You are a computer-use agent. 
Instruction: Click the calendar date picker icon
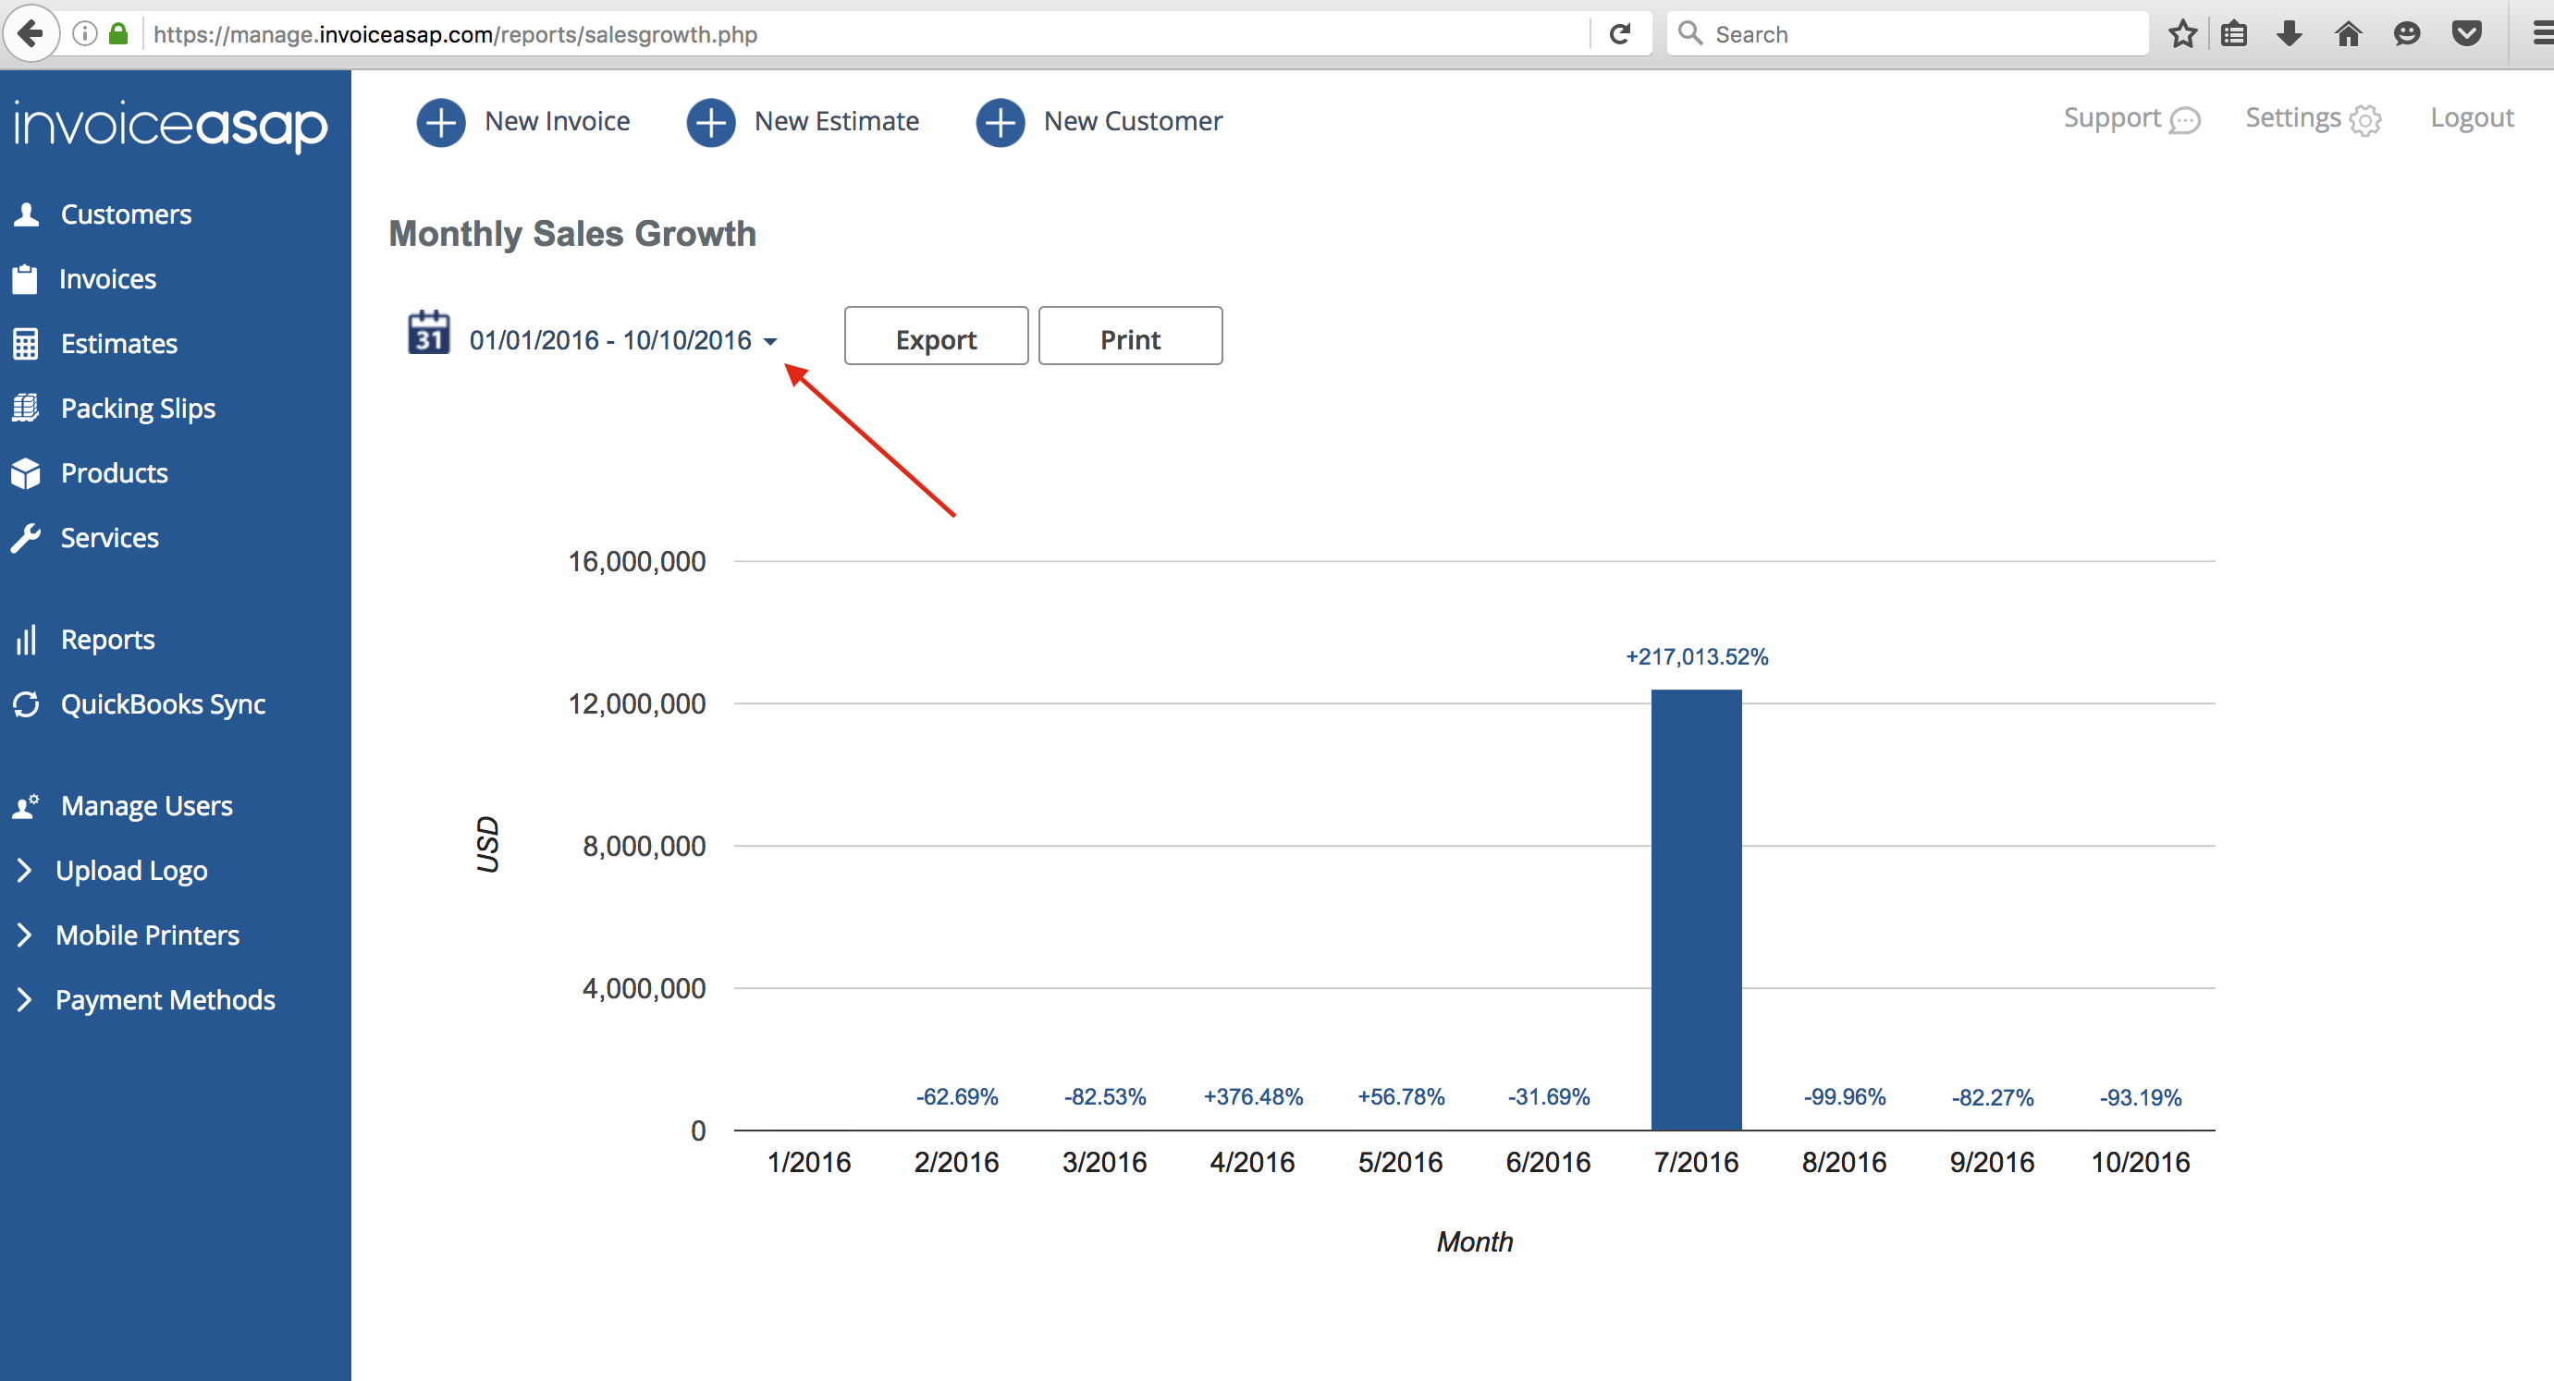[x=428, y=333]
